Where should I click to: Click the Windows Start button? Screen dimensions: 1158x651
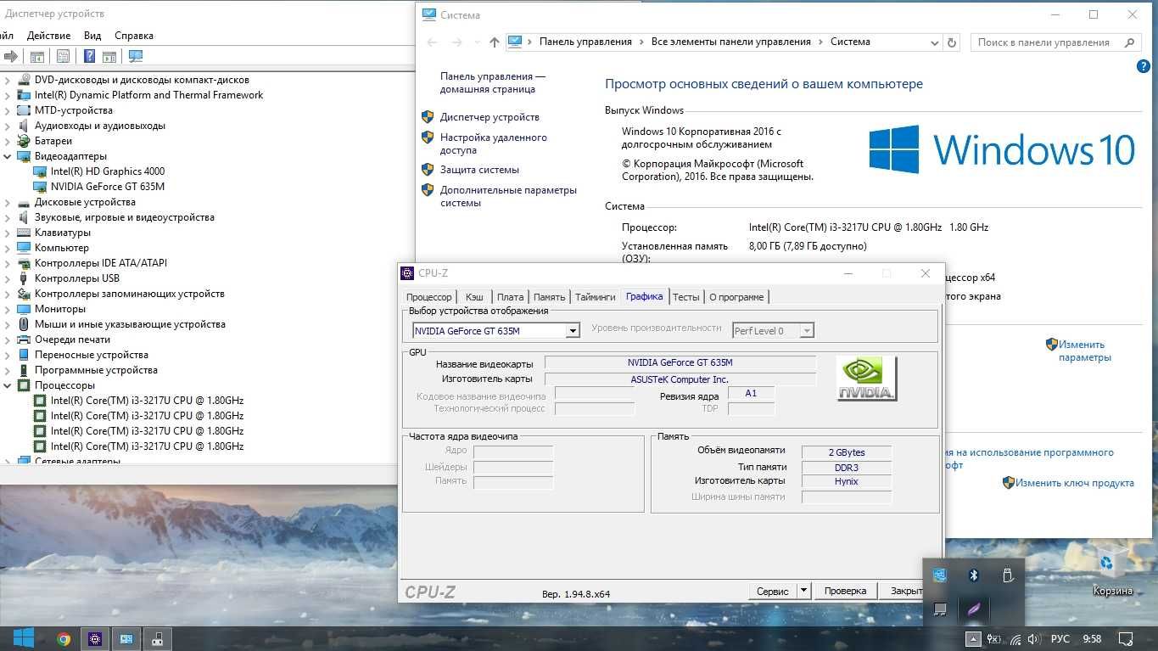coord(23,638)
